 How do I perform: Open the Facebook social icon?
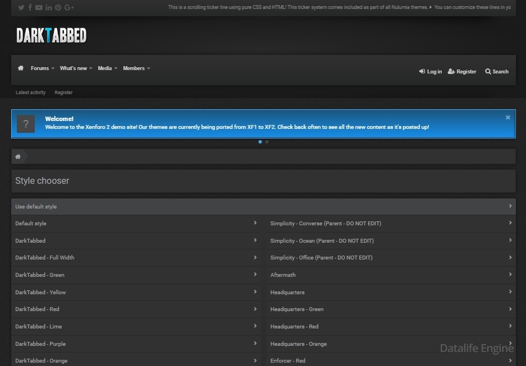click(30, 7)
